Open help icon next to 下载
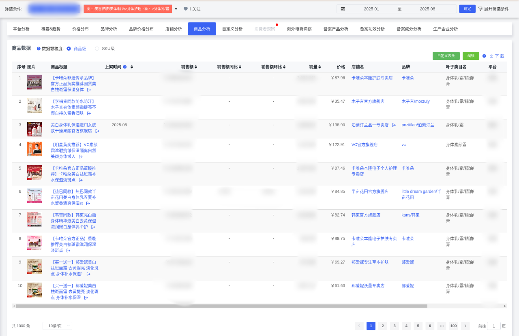 tap(485, 56)
